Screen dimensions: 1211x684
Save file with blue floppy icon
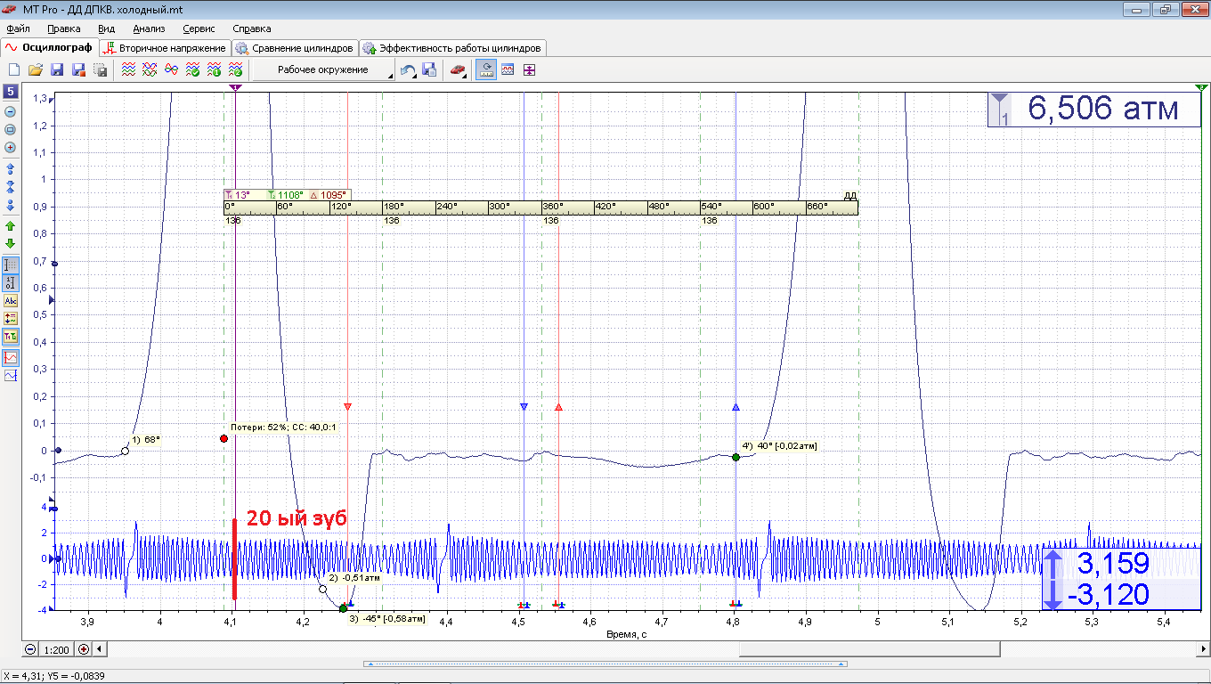[57, 69]
